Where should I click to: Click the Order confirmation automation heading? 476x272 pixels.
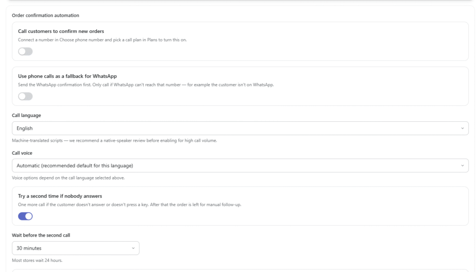tap(46, 15)
